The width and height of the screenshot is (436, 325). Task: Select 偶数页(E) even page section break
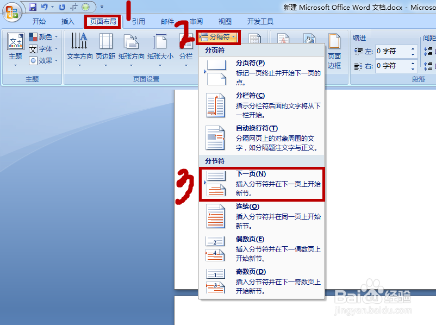click(261, 249)
